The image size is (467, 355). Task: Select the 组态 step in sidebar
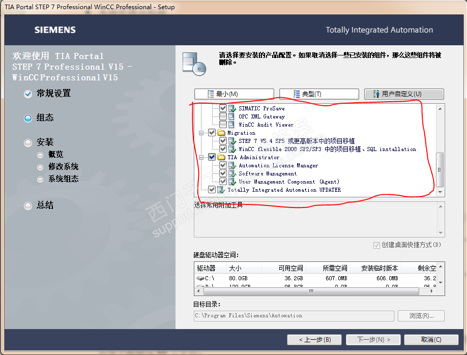click(45, 118)
